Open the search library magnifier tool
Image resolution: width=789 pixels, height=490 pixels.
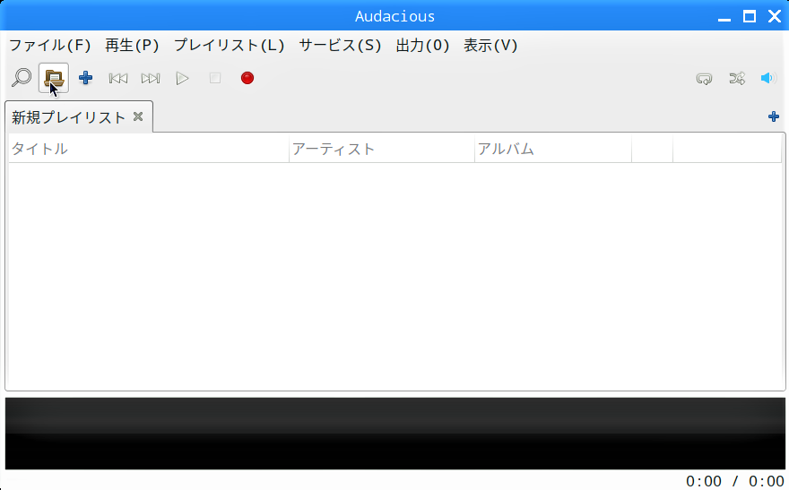coord(22,78)
